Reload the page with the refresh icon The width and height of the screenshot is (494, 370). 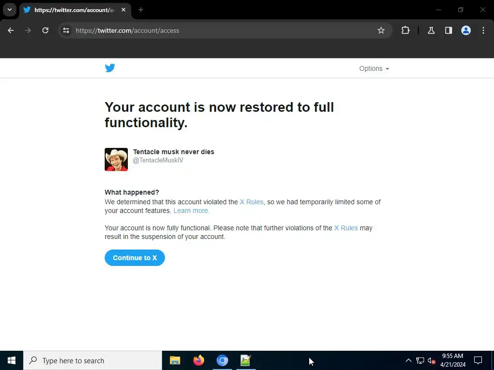tap(45, 30)
